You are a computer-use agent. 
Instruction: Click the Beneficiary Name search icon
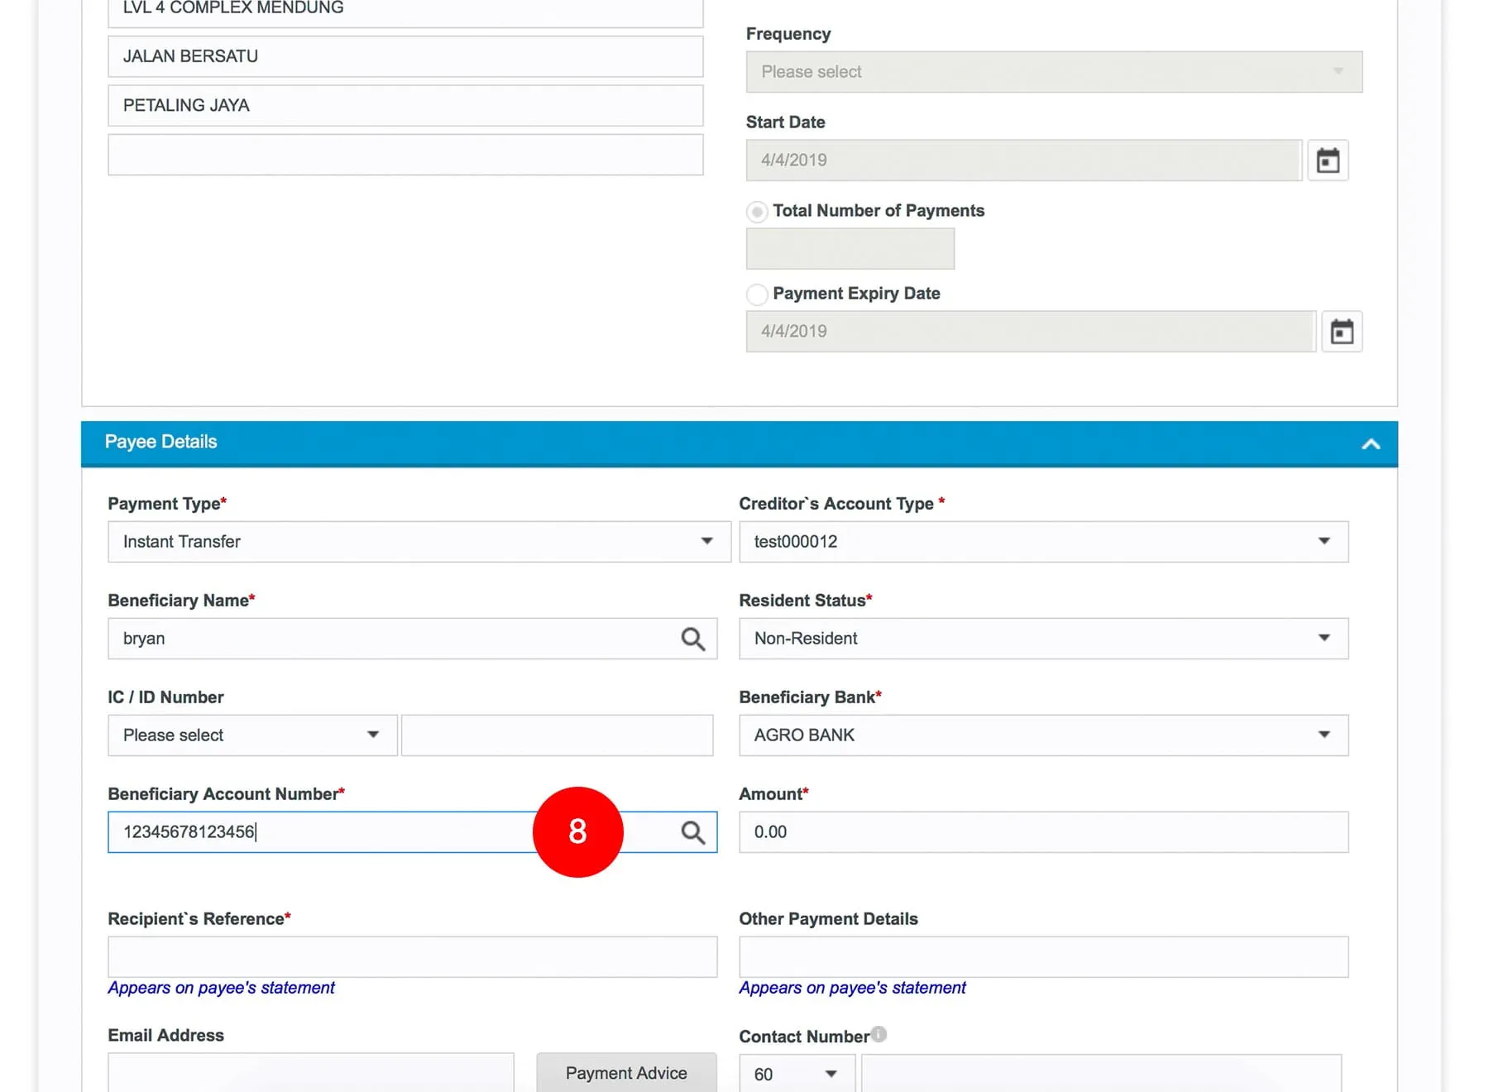coord(692,639)
